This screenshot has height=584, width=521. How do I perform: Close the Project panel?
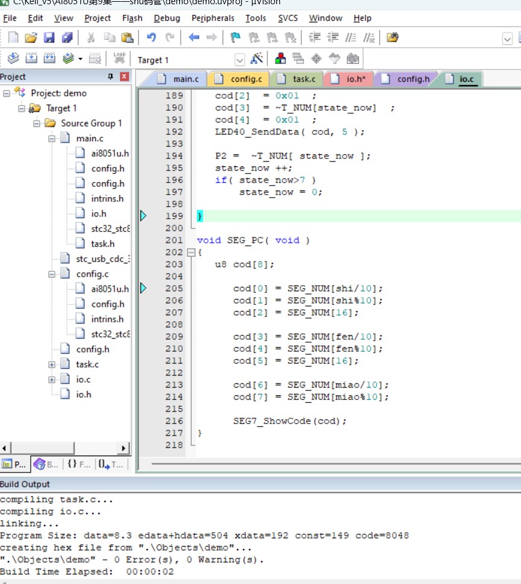[x=124, y=77]
